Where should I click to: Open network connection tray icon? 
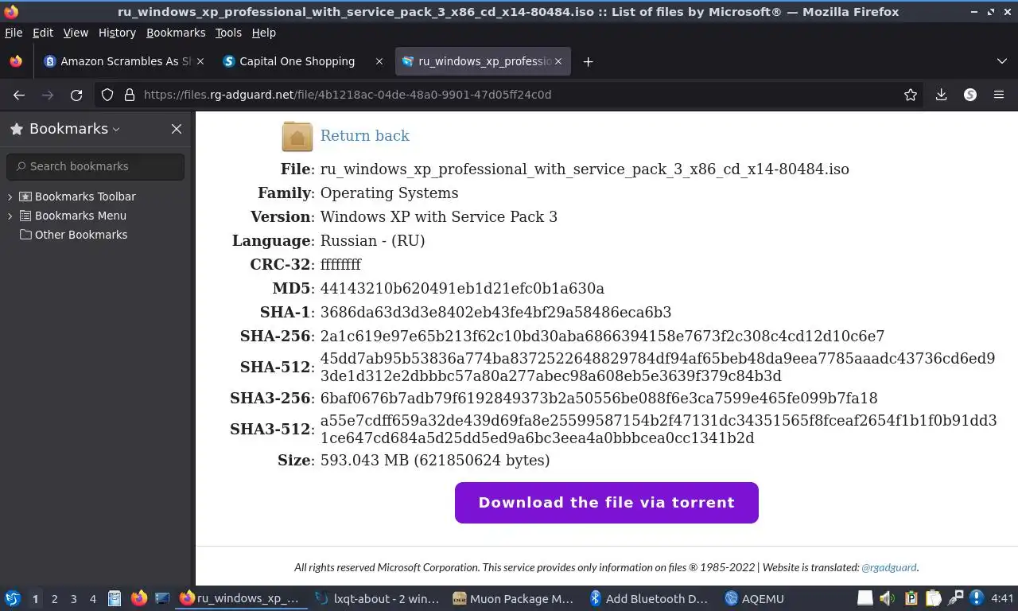[x=957, y=598]
